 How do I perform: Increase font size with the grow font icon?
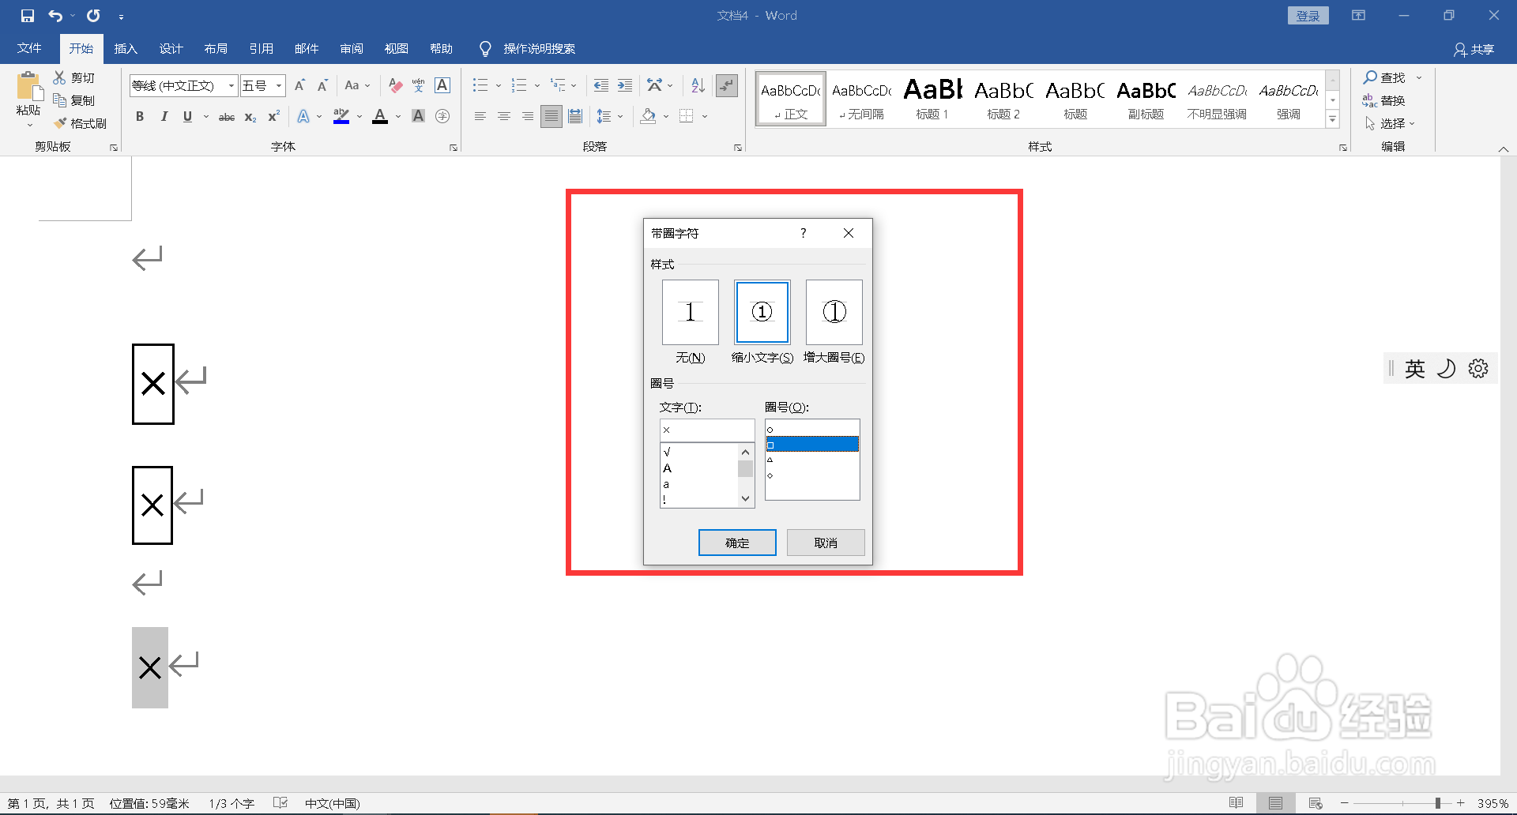[x=299, y=85]
